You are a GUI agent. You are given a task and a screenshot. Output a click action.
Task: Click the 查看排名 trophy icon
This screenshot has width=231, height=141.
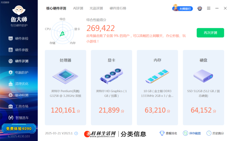coord(162,133)
